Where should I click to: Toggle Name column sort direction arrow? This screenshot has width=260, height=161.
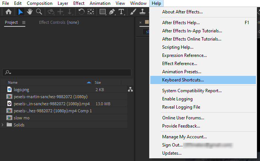[x=89, y=82]
